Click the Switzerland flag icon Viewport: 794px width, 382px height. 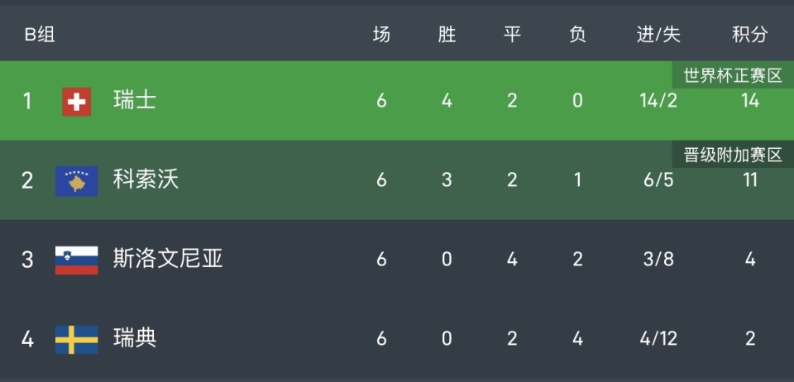pyautogui.click(x=77, y=102)
